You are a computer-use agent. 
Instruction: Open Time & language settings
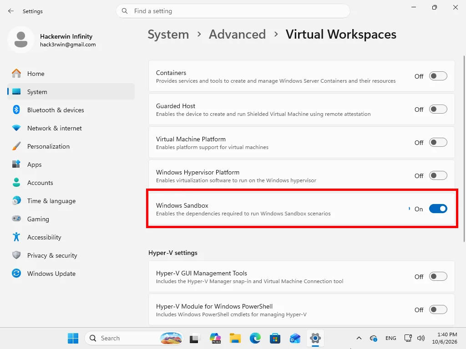pos(71,200)
